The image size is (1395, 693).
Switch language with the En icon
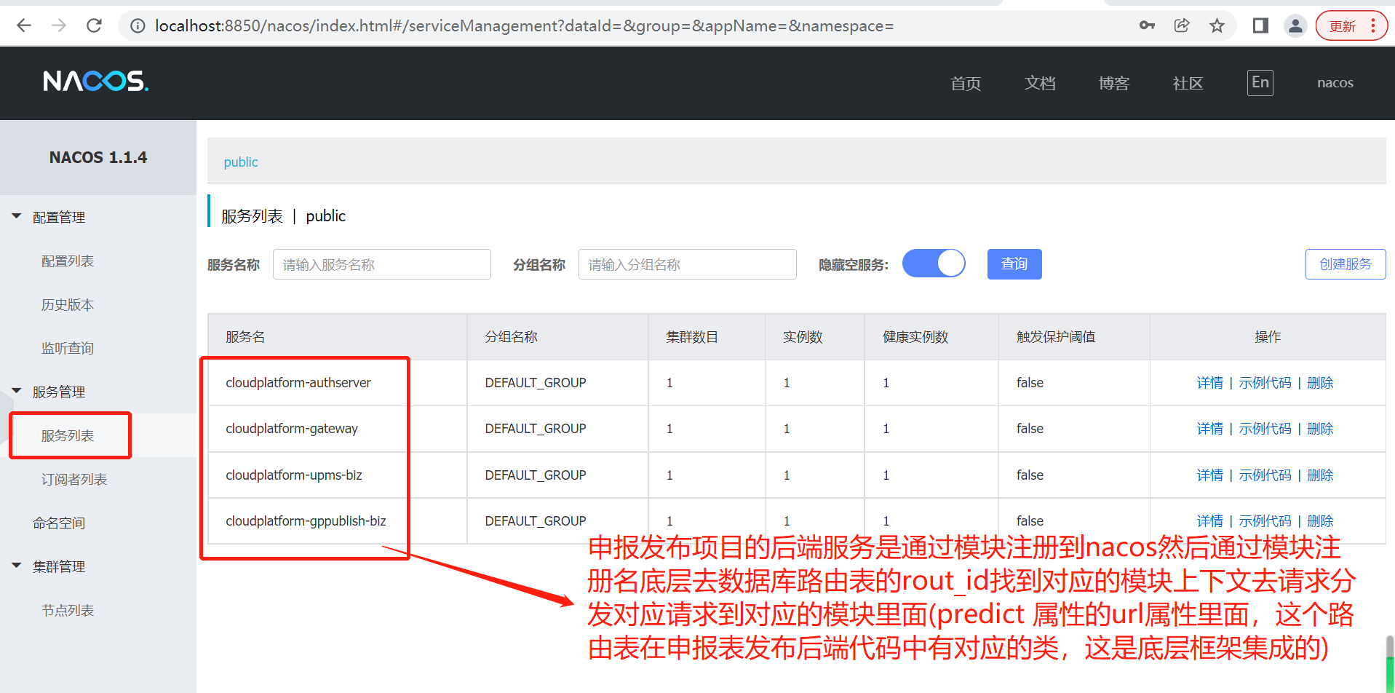1260,83
